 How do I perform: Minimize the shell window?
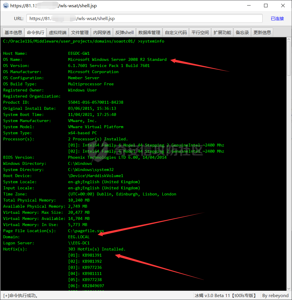[x=249, y=6]
